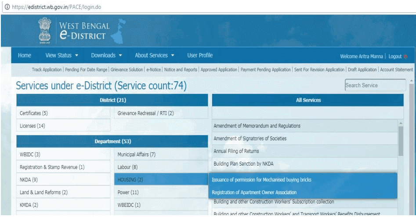Click the site info icon in address bar
The height and width of the screenshot is (217, 416).
pos(7,7)
